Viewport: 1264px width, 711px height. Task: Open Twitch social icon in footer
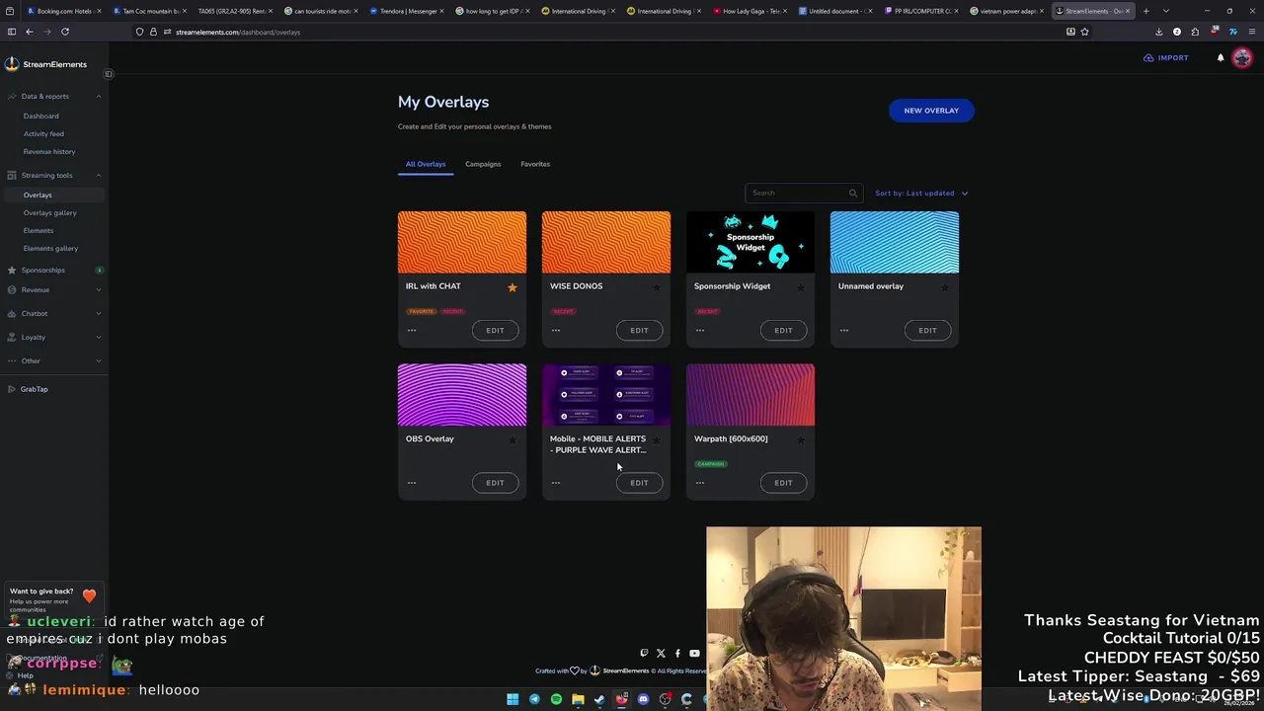click(x=644, y=653)
